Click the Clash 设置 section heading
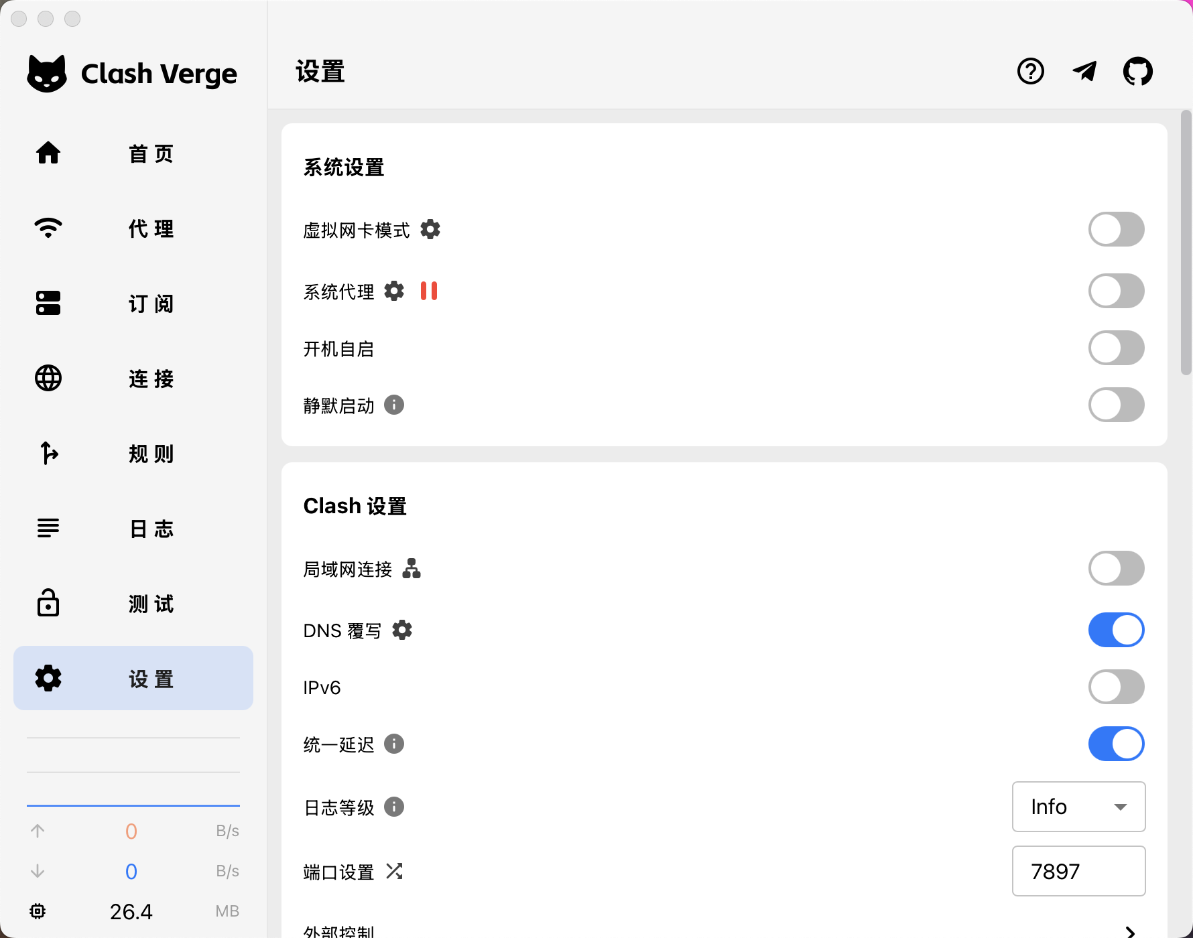This screenshot has width=1193, height=938. click(355, 506)
